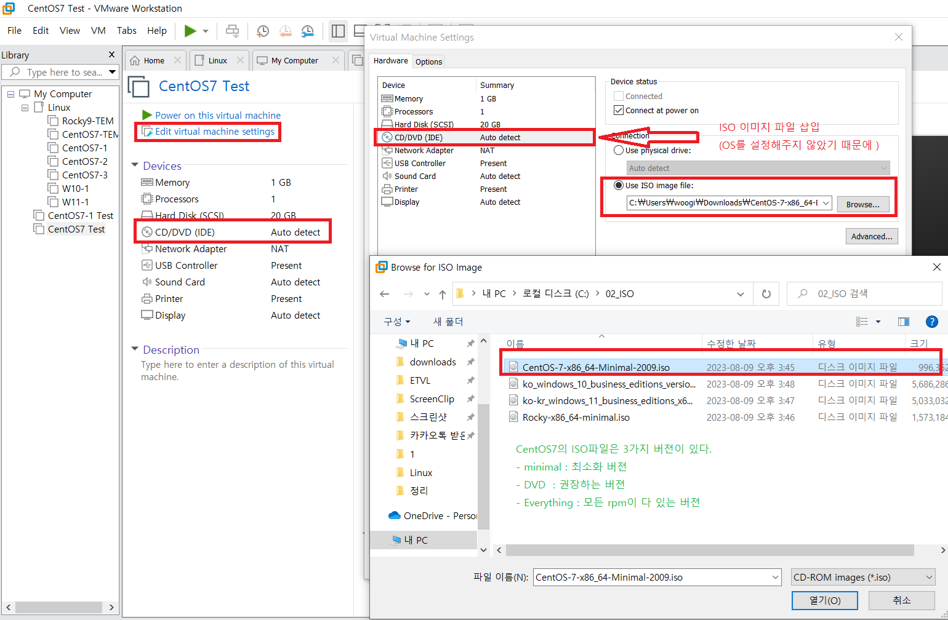The image size is (948, 620).
Task: Click Power on this virtual machine link
Action: [x=218, y=115]
